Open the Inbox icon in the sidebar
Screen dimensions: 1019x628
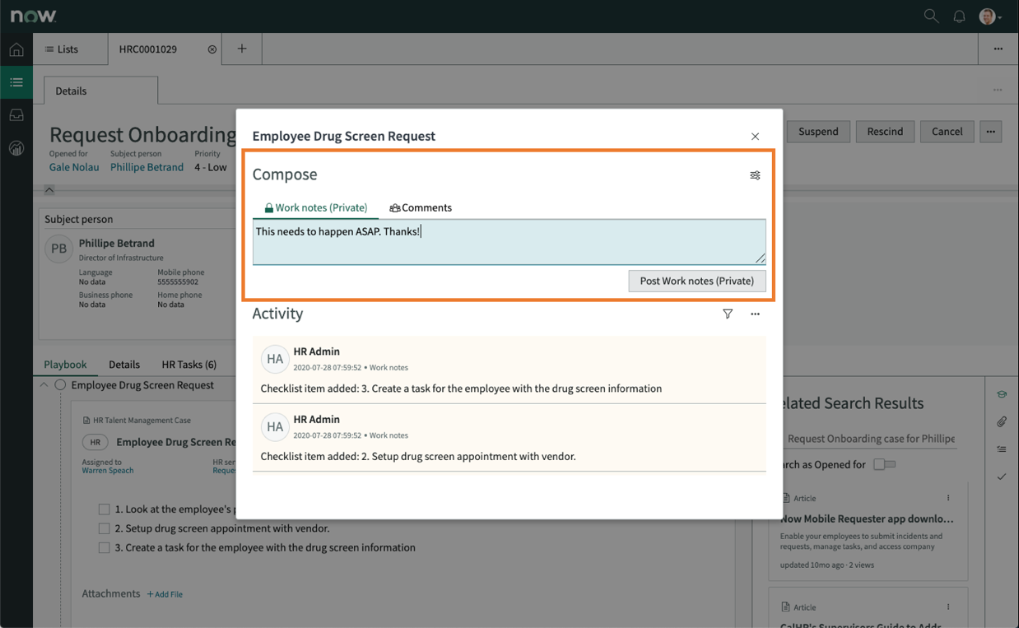click(x=16, y=115)
